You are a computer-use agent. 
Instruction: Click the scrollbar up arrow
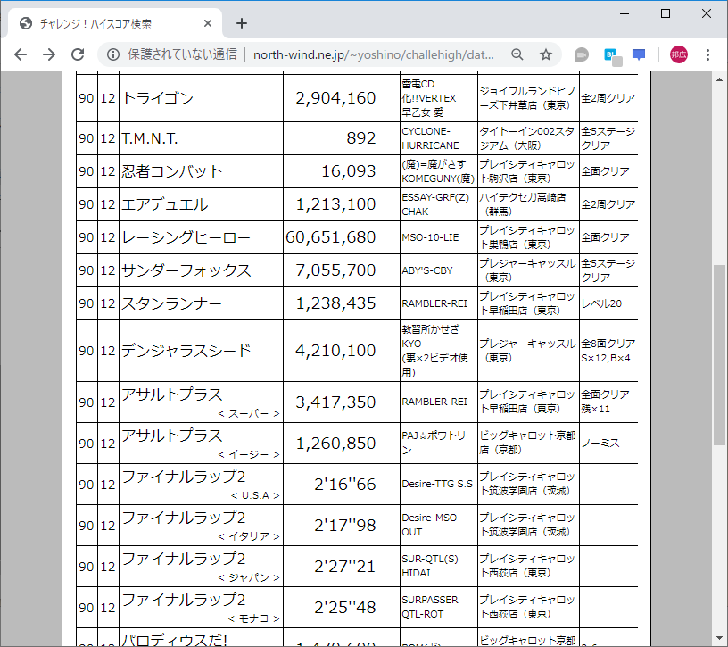(x=719, y=80)
